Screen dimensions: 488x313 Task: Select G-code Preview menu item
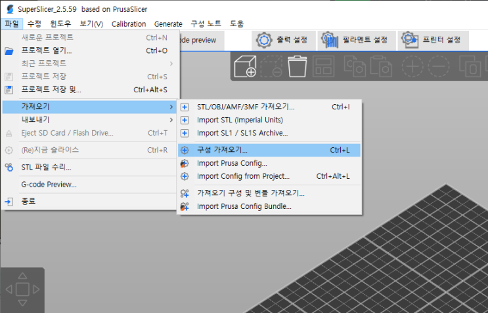49,185
